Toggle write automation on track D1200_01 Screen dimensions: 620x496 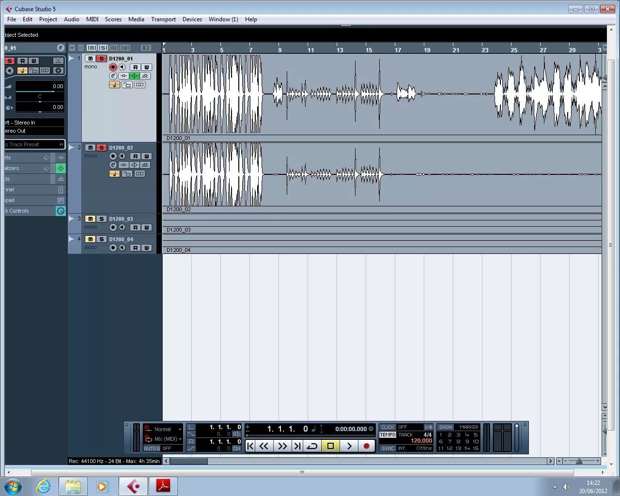tap(146, 67)
